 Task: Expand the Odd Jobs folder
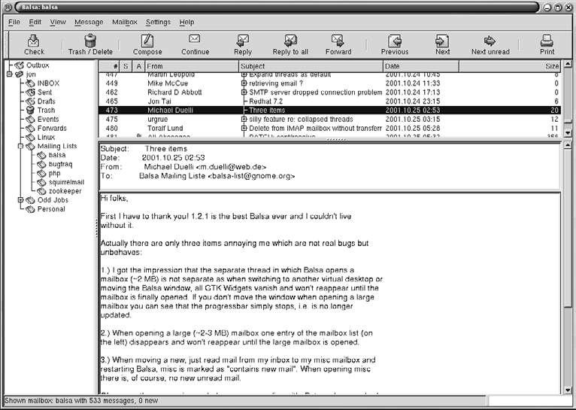click(20, 200)
